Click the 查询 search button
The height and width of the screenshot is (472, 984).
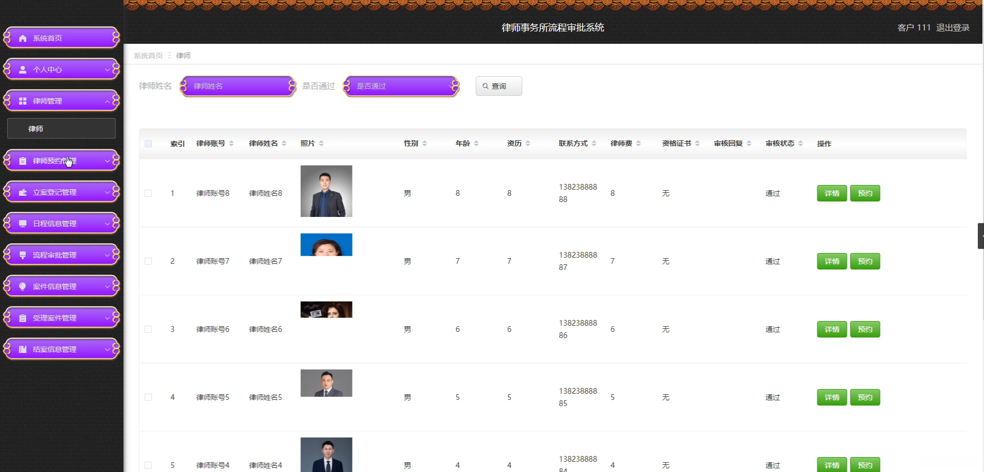coord(498,86)
